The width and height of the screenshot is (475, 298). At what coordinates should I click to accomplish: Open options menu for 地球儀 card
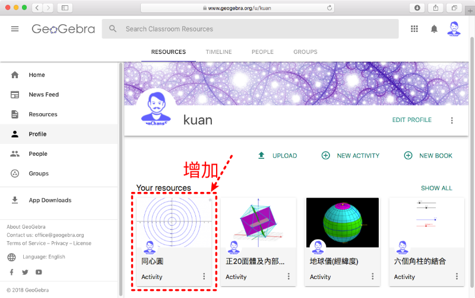(373, 276)
